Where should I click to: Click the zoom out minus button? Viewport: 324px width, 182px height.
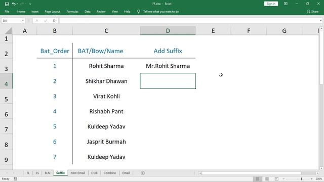[x=283, y=179]
